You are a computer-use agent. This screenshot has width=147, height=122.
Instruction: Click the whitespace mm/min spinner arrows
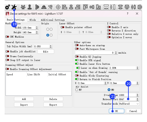coord(116,53)
